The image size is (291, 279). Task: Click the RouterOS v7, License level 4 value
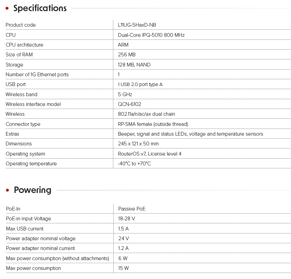[150, 154]
